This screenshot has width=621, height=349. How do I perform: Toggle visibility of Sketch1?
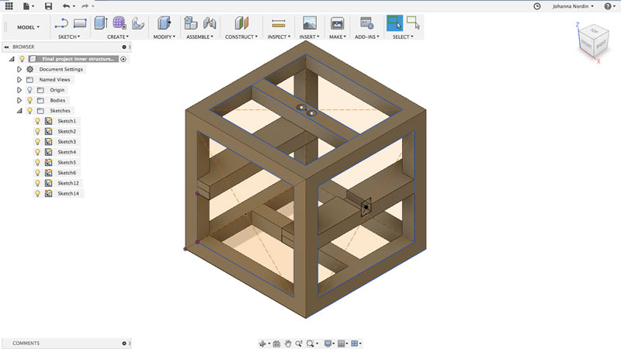[x=37, y=121]
